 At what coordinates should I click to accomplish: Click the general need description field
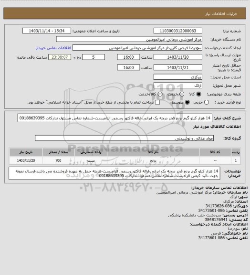115,118
